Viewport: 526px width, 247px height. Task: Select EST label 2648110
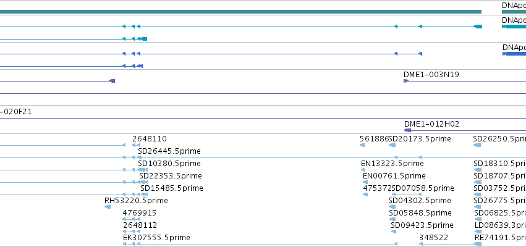pyautogui.click(x=150, y=139)
